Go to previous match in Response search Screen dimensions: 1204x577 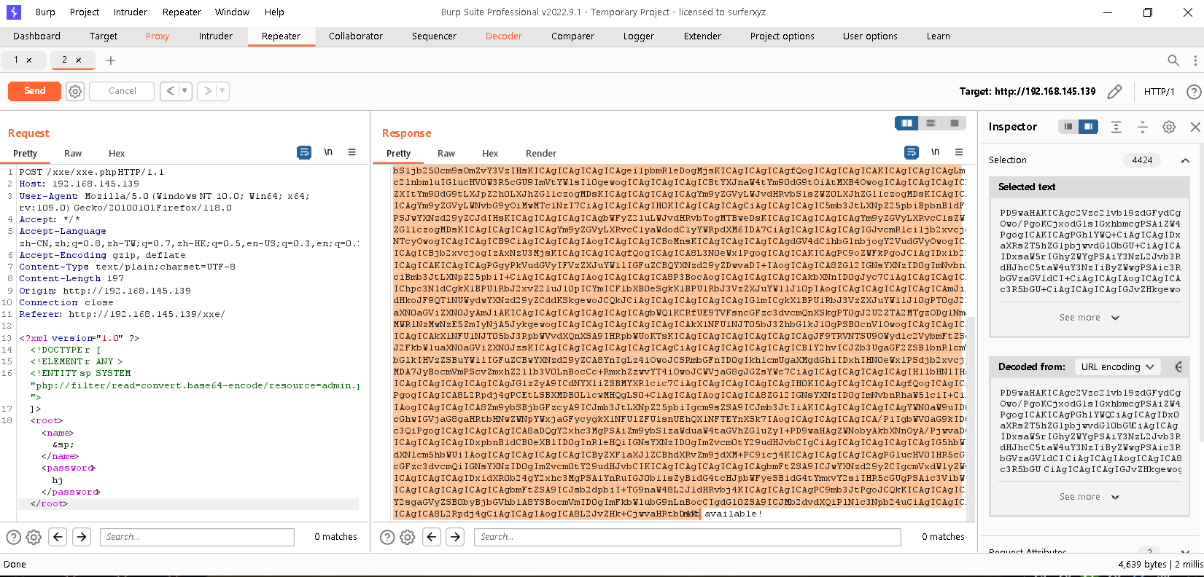tap(432, 537)
